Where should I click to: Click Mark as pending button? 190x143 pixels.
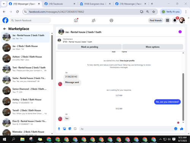click(x=90, y=47)
